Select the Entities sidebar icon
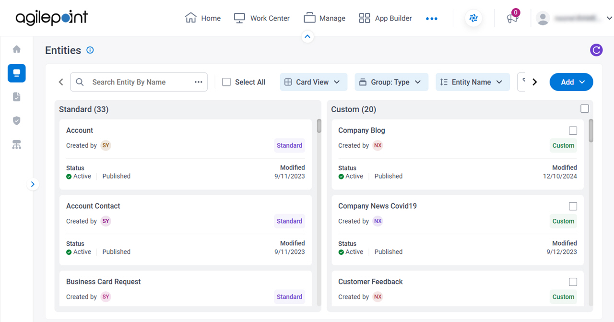614x322 pixels. click(x=17, y=73)
